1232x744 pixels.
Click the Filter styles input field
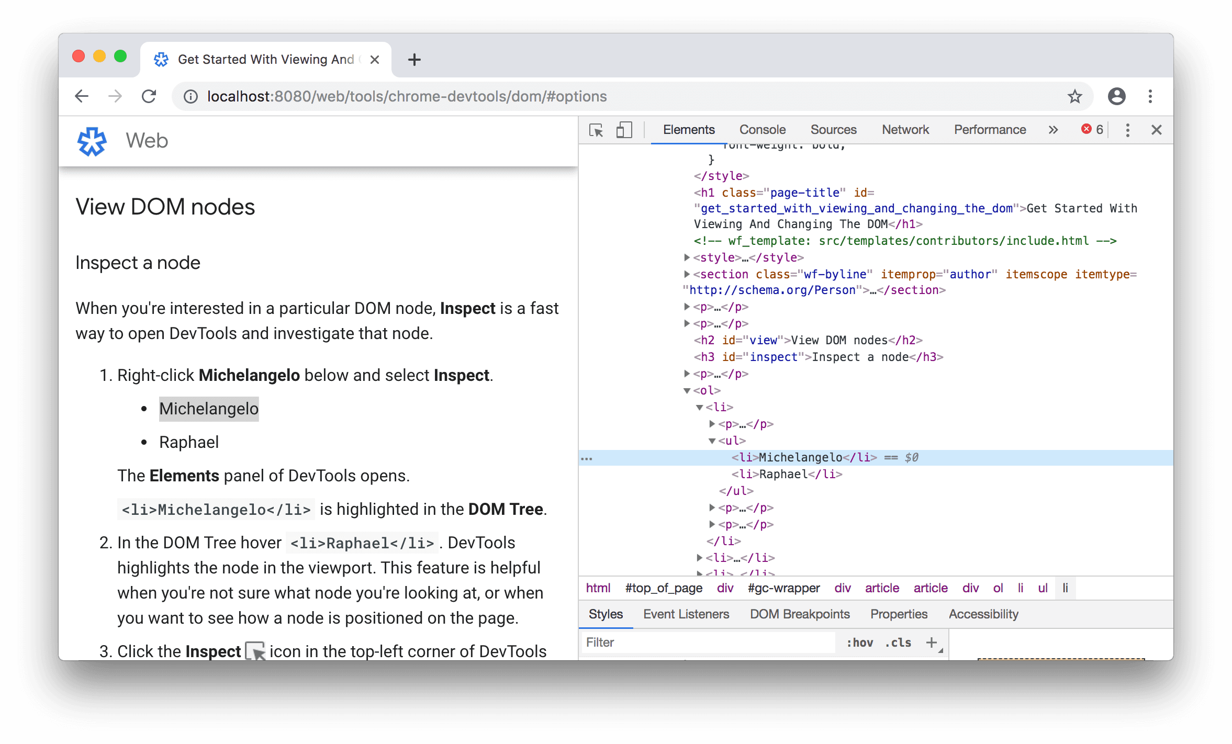click(x=695, y=643)
